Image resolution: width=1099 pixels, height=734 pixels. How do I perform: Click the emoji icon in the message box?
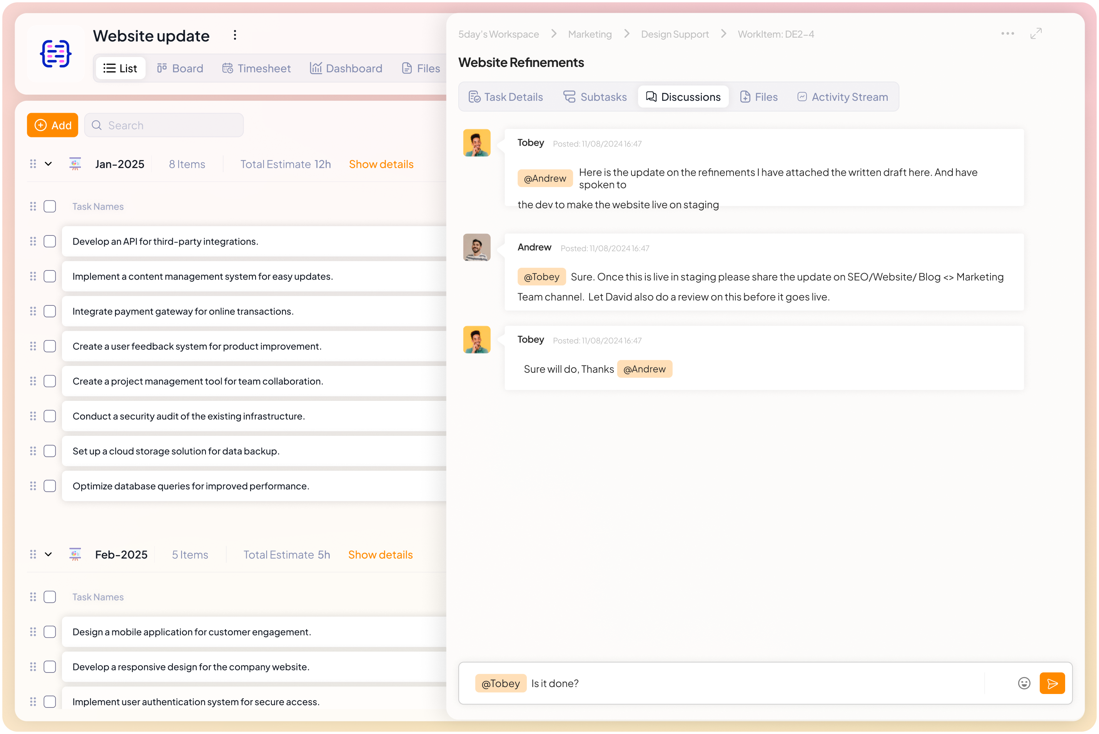pyautogui.click(x=1024, y=683)
